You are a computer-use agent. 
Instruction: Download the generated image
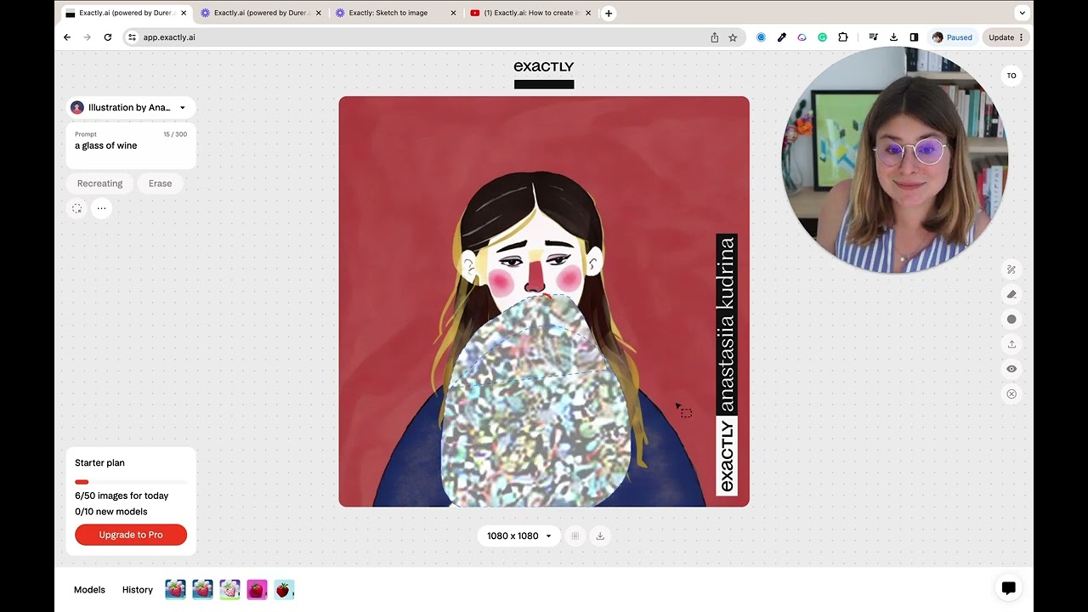[x=600, y=536]
